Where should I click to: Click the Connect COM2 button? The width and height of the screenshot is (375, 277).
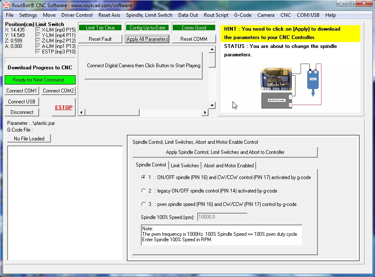[58, 91]
